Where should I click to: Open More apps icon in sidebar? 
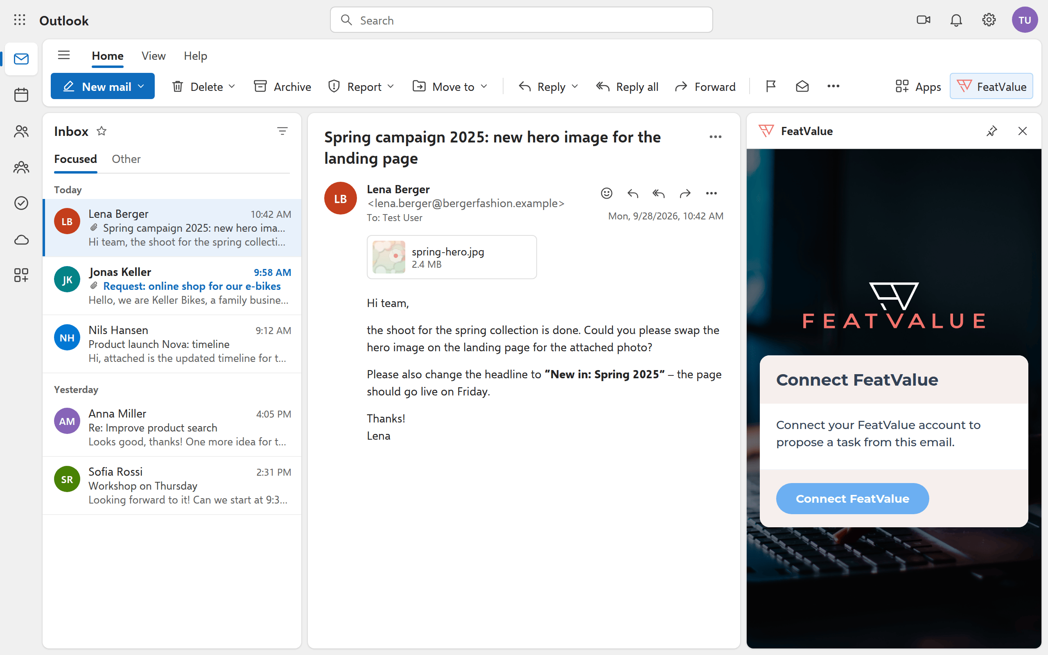(21, 275)
